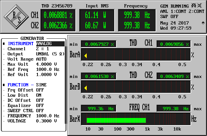207x136 pixels.
Task: Click the Rohde & Schwarz diamond logo
Action: point(16,17)
